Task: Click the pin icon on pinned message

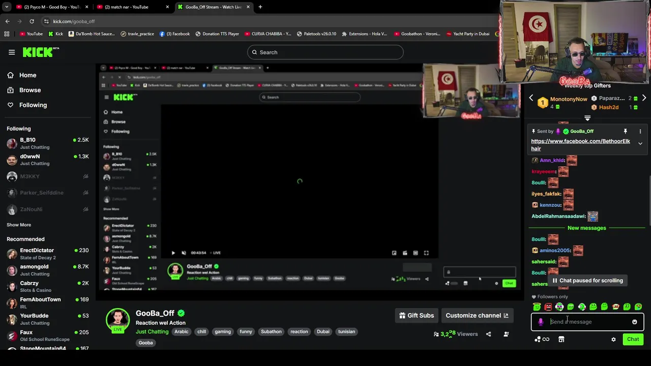Action: [625, 131]
